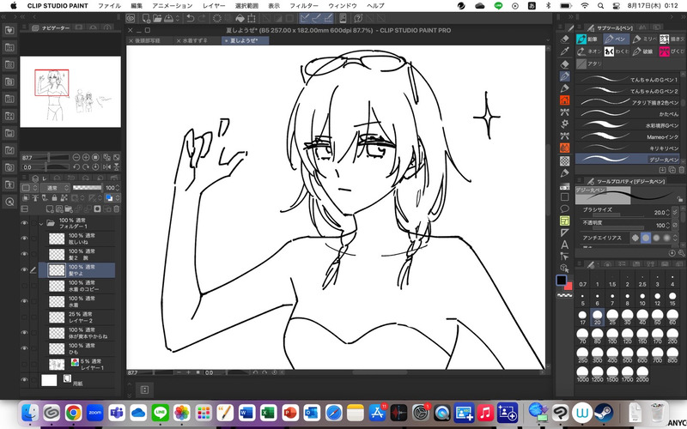Click the layer opacity slider

[x=87, y=188]
